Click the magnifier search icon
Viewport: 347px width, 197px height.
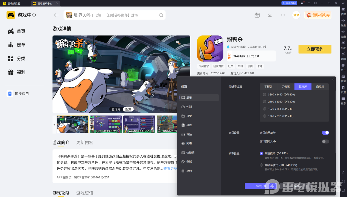pos(161,15)
